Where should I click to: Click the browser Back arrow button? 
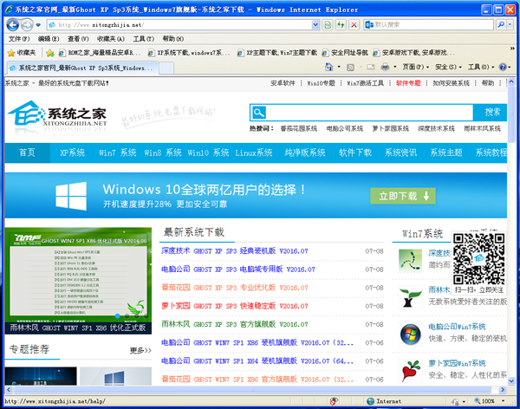(x=13, y=24)
